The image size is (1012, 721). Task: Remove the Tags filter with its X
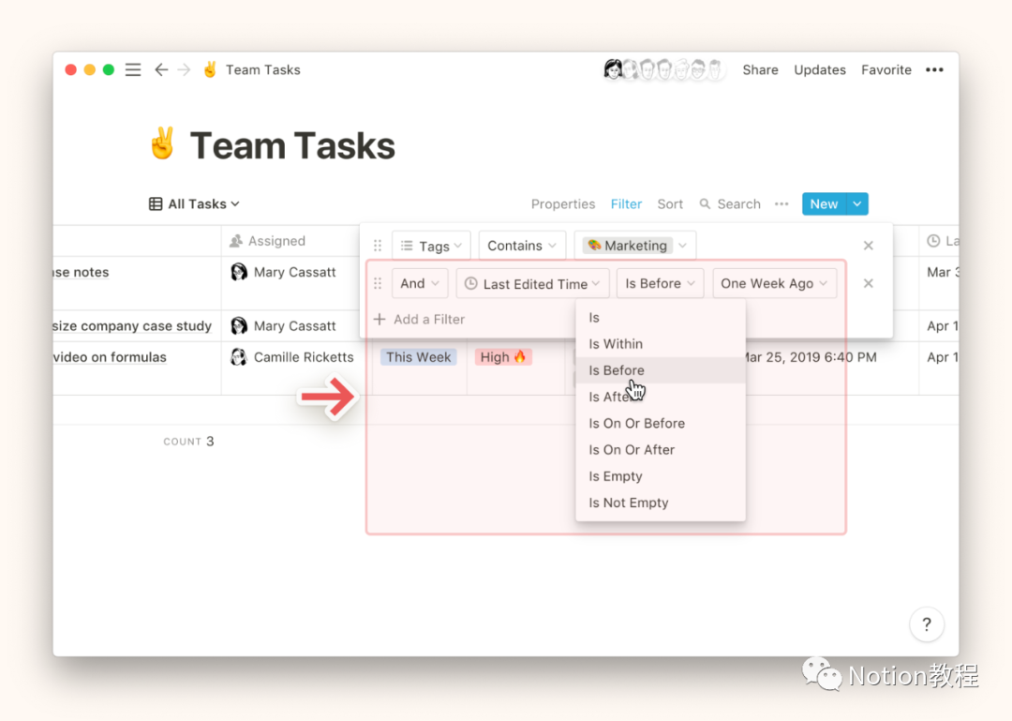pyautogui.click(x=868, y=246)
